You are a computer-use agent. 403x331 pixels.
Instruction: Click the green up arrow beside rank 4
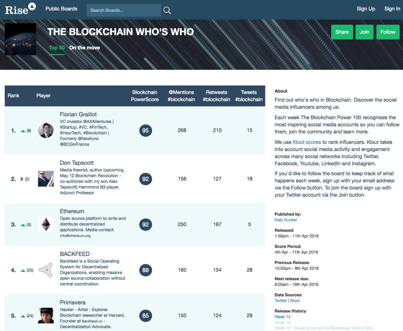tap(23, 271)
